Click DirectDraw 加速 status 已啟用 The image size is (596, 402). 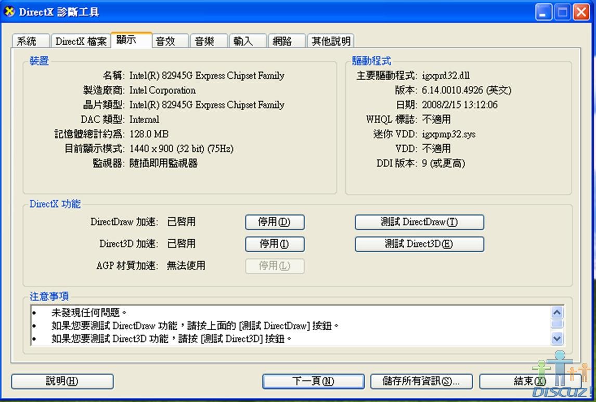(x=182, y=222)
